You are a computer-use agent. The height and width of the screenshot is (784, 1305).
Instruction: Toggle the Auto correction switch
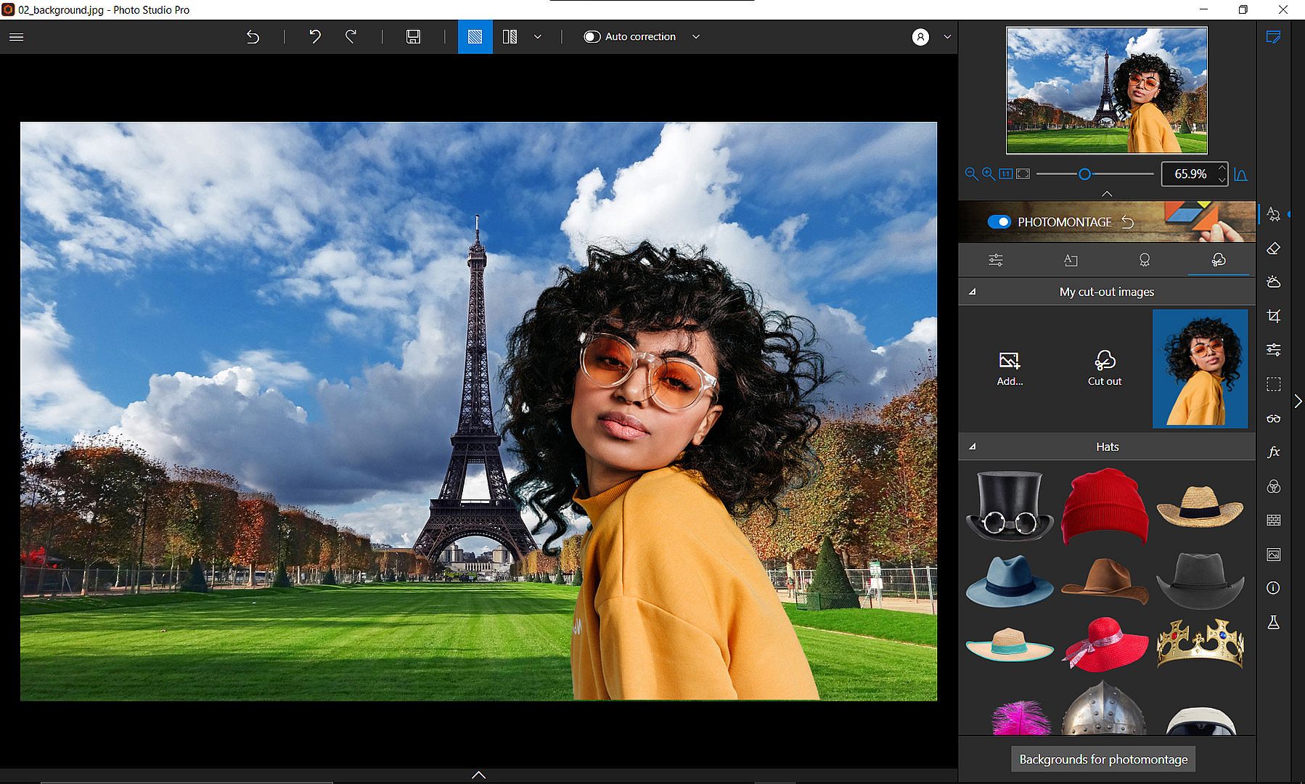pyautogui.click(x=592, y=37)
